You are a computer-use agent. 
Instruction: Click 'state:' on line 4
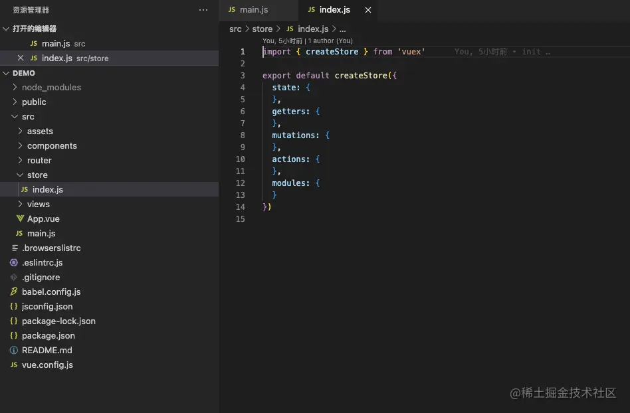(x=286, y=88)
